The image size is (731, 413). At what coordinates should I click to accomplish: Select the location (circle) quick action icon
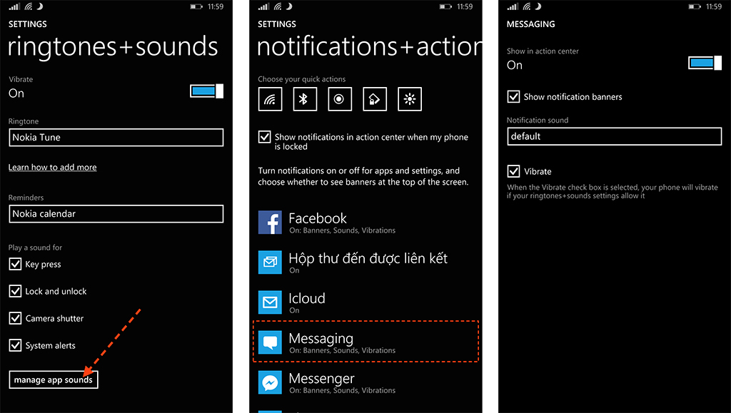(x=340, y=99)
